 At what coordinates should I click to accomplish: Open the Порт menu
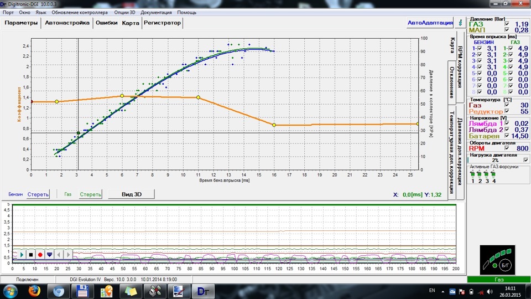(x=8, y=13)
